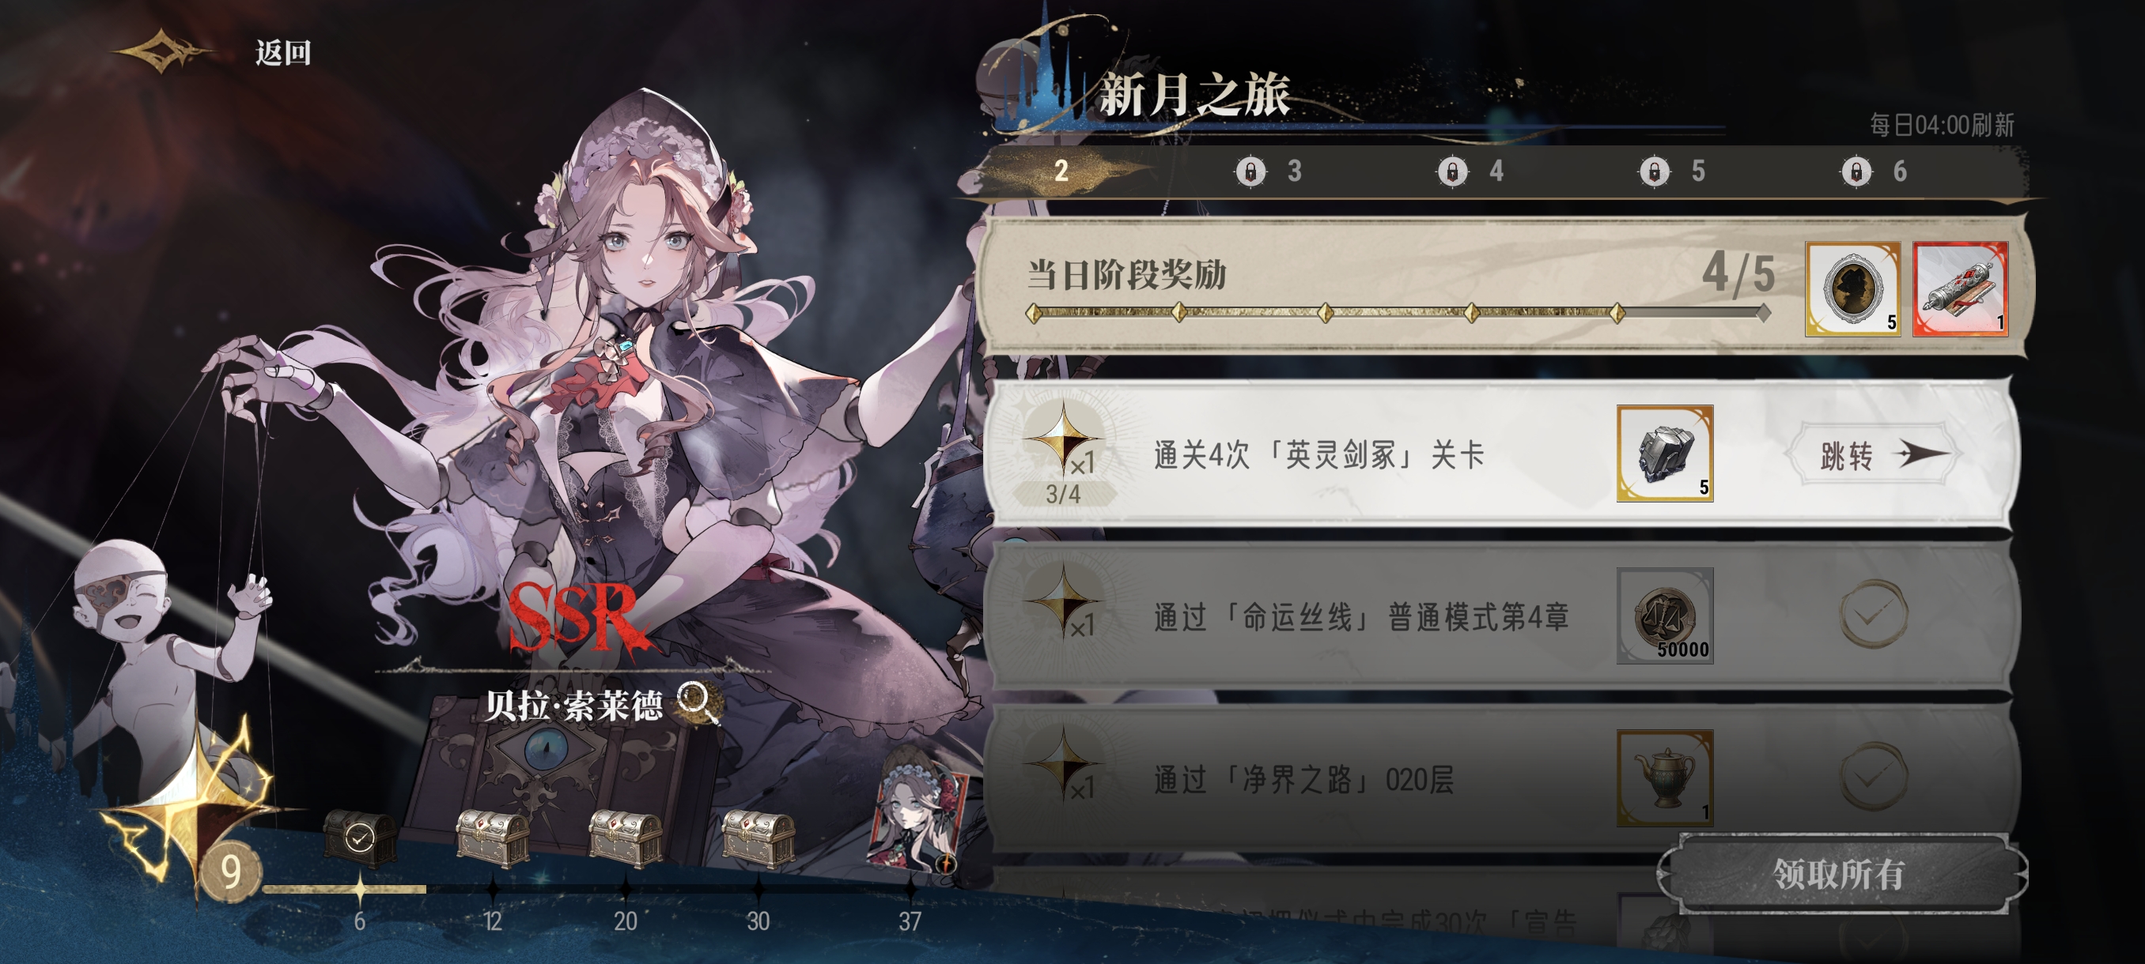
Task: Click the magnifier icon beside 贝拉·索莱德
Action: 698,702
